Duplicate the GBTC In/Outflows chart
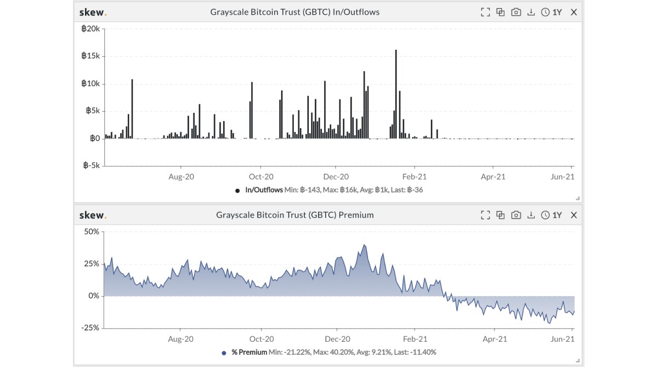This screenshot has width=658, height=367. (500, 12)
